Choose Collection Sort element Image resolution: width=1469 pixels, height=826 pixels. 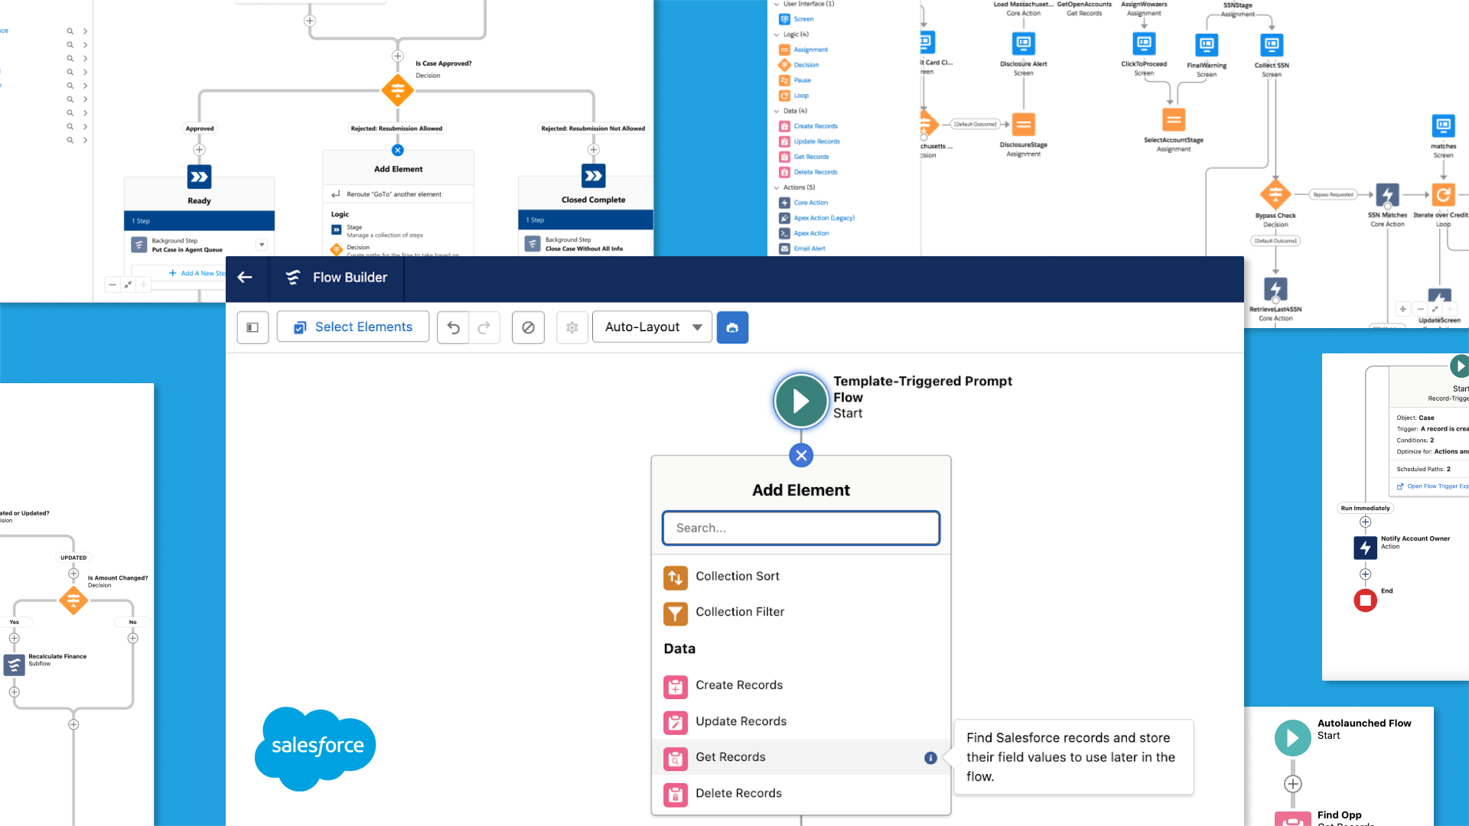tap(801, 577)
